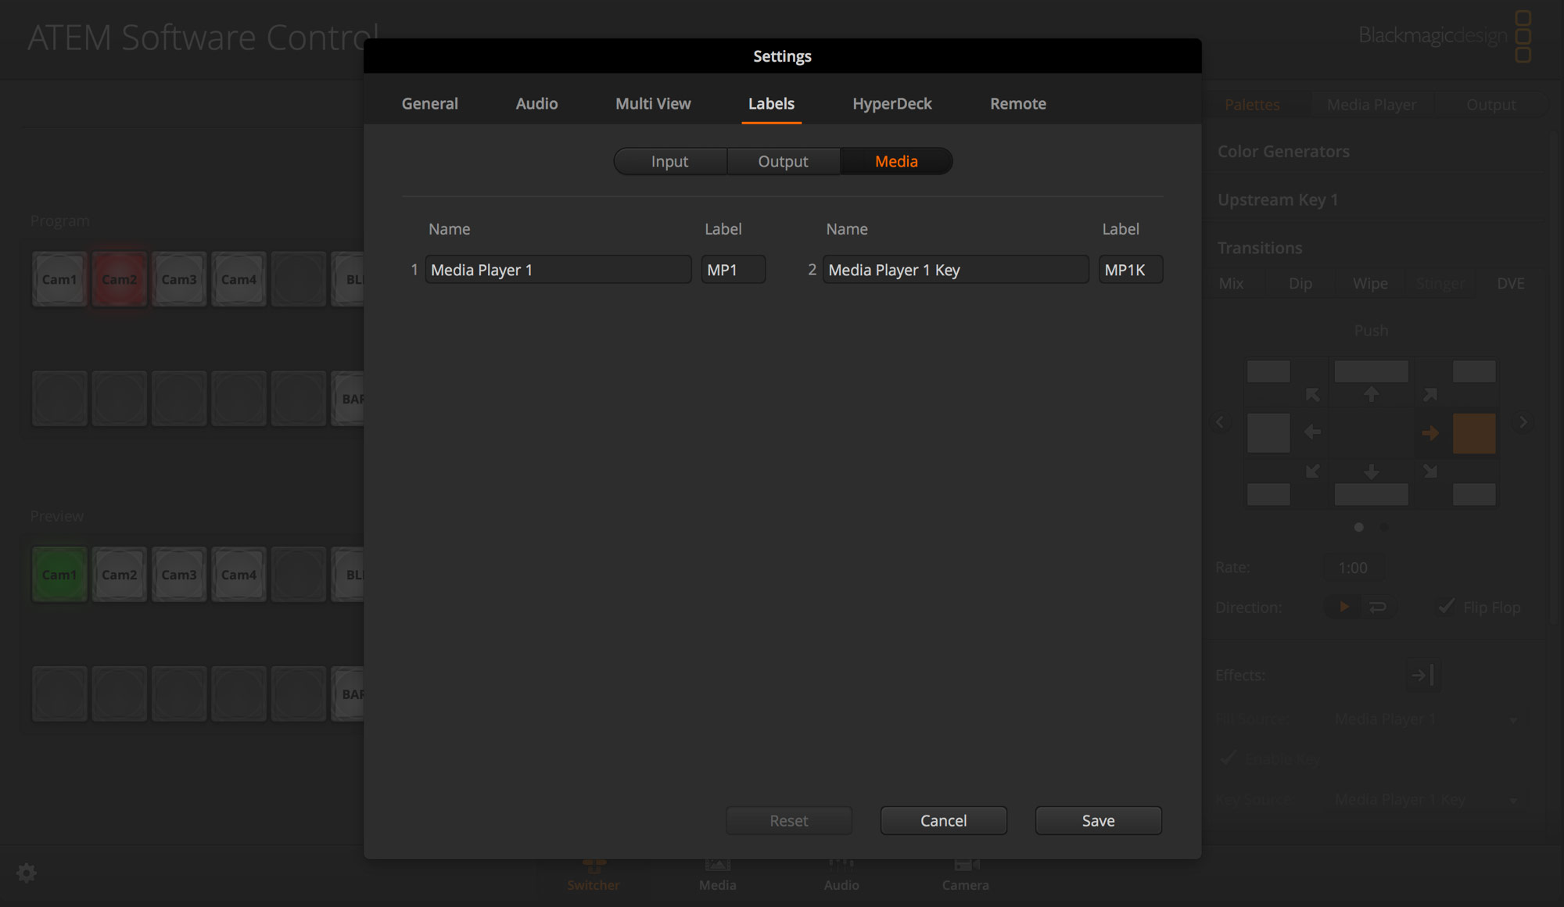
Task: Toggle the reverse direction button
Action: click(1379, 607)
